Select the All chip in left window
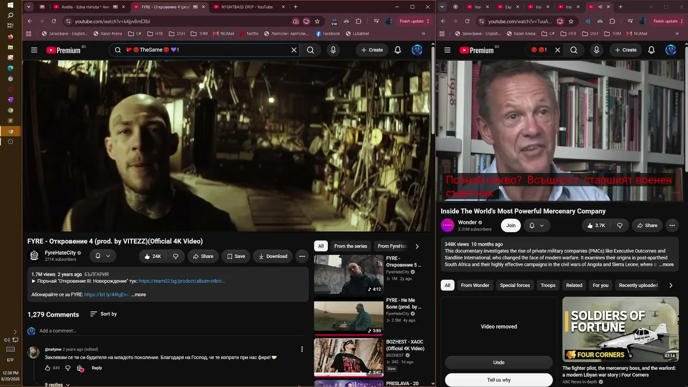This screenshot has height=387, width=688. click(321, 246)
